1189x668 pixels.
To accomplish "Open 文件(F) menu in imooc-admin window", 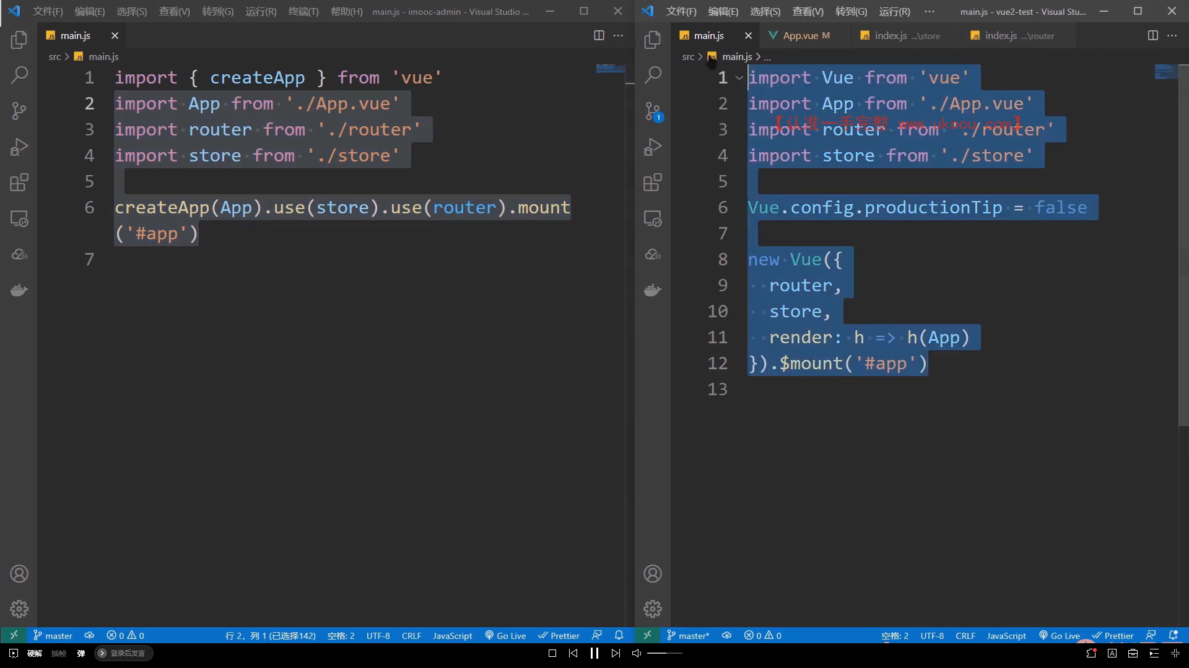I will pyautogui.click(x=48, y=11).
